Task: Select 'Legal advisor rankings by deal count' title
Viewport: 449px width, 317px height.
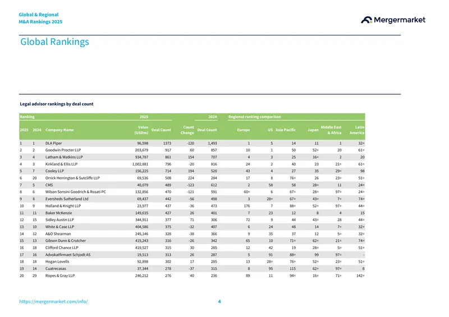Action: coord(57,104)
